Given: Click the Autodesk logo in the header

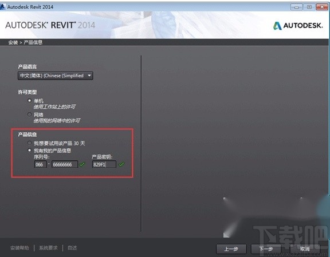Looking at the screenshot, I should 298,26.
